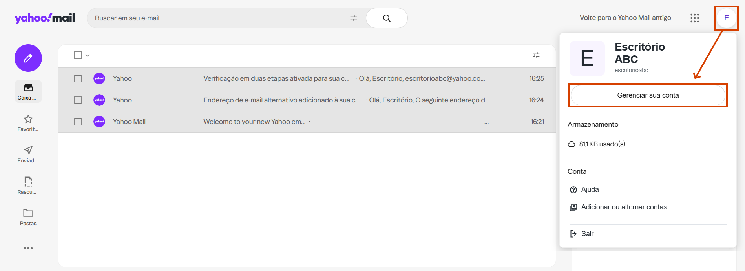The height and width of the screenshot is (271, 745).
Task: Open the compose pencil button
Action: [x=28, y=58]
